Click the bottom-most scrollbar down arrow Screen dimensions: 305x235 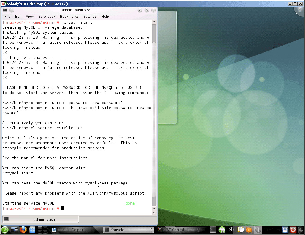point(154,213)
